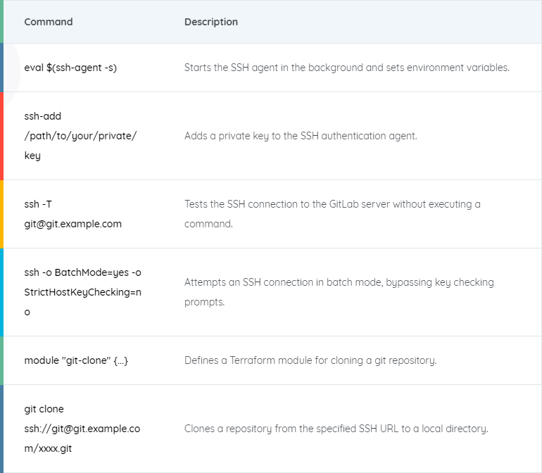Select the git clone ssh:// command cell

(82, 429)
